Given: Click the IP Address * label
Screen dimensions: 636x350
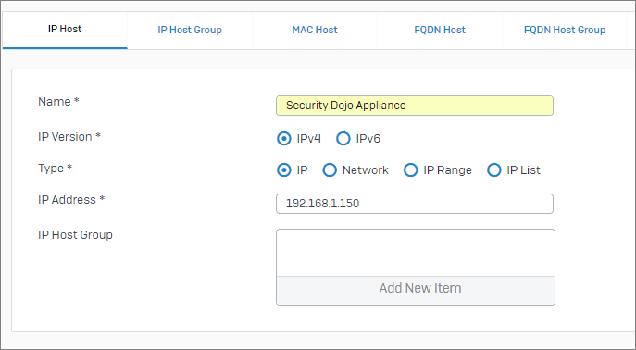Looking at the screenshot, I should pyautogui.click(x=71, y=199).
